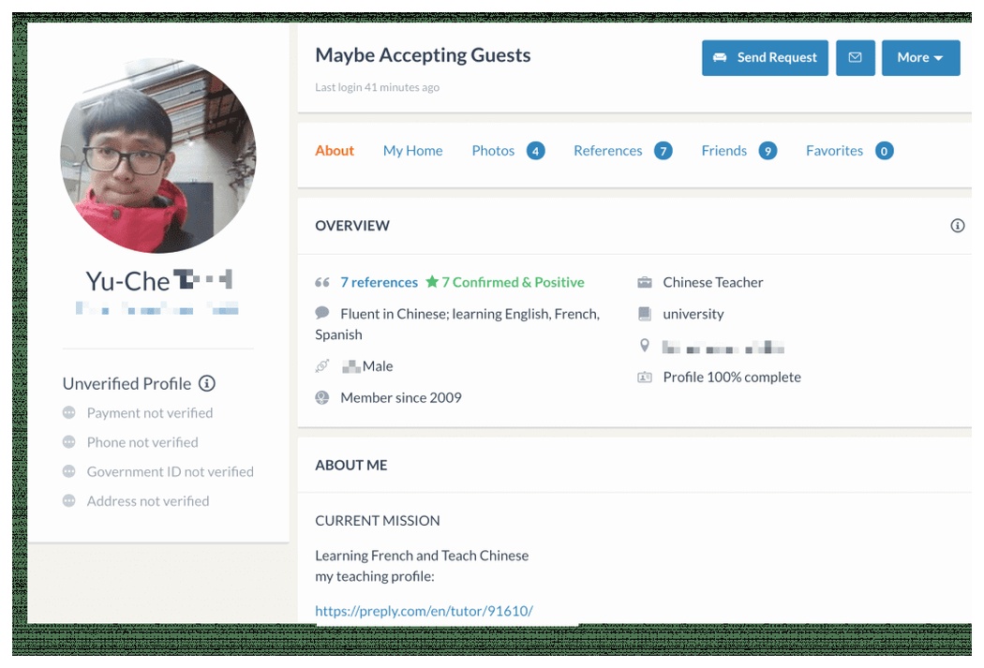984x668 pixels.
Task: View the References tab
Action: pyautogui.click(x=623, y=151)
